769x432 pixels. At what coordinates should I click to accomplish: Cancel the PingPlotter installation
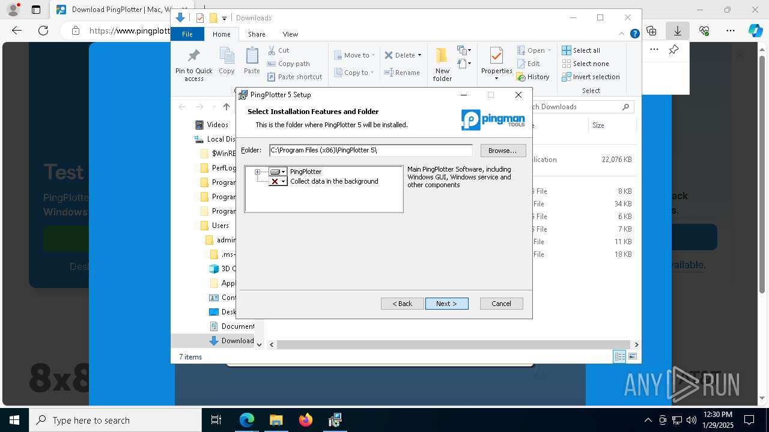tap(501, 304)
